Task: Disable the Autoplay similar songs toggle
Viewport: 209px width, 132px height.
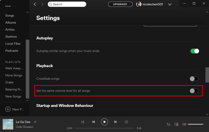Action: [x=194, y=51]
